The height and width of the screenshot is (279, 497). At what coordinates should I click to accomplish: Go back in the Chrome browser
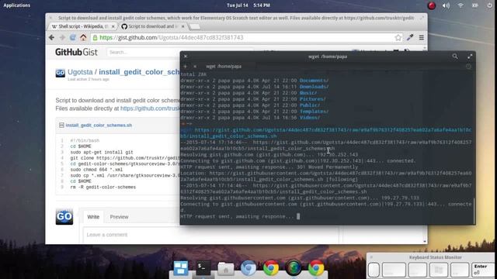coord(52,38)
